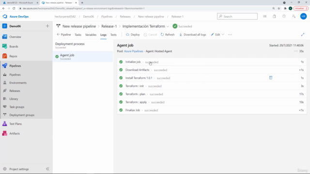
Task: Open the Azure DevOps home logo
Action: pos(16,16)
